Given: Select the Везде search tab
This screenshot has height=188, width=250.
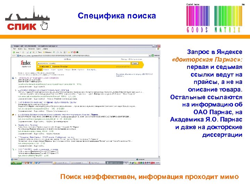Looking at the screenshot, I should pyautogui.click(x=40, y=70).
